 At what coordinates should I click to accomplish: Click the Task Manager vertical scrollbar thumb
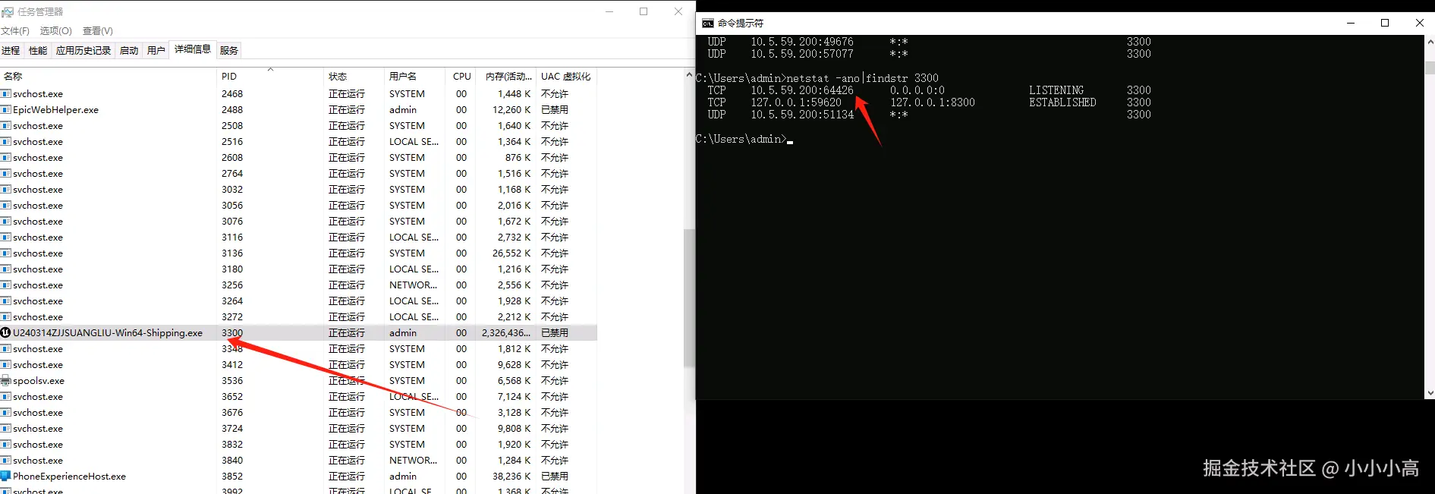click(689, 298)
